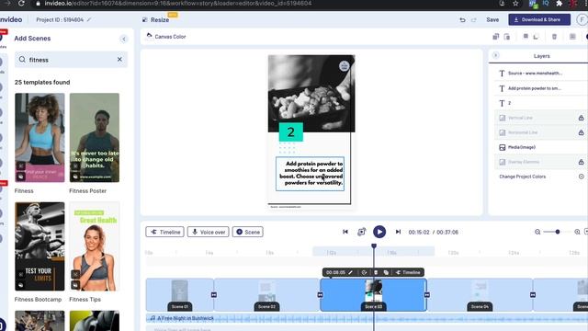Unlock the Horizontal Line layer

click(581, 132)
